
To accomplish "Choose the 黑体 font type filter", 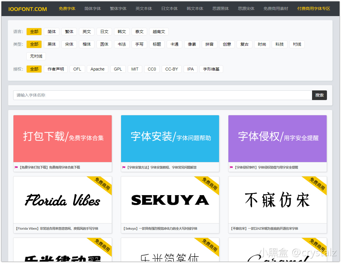I will pyautogui.click(x=51, y=44).
